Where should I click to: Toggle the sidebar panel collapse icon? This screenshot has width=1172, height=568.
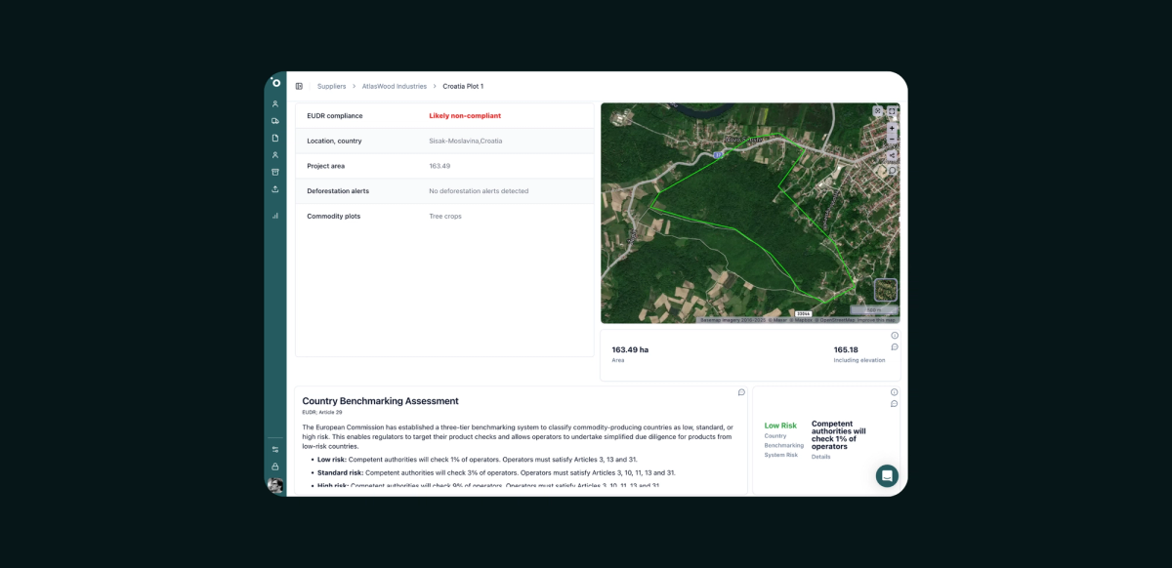299,86
